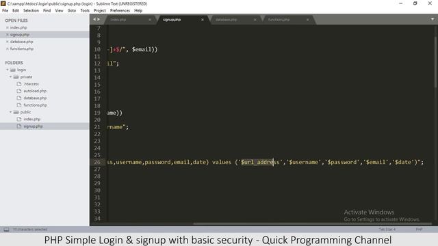
Task: Collapse the public folder
Action: [11, 112]
